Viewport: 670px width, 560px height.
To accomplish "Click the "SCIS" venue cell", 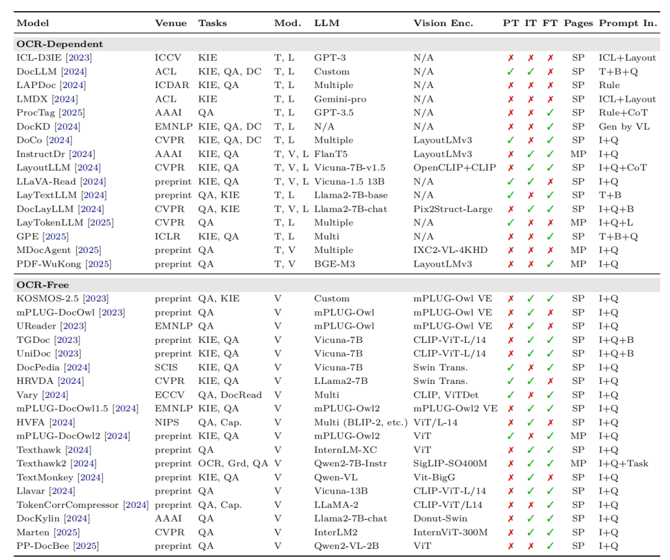I will click(x=166, y=367).
